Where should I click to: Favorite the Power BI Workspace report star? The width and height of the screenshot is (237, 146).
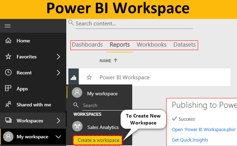(89, 78)
